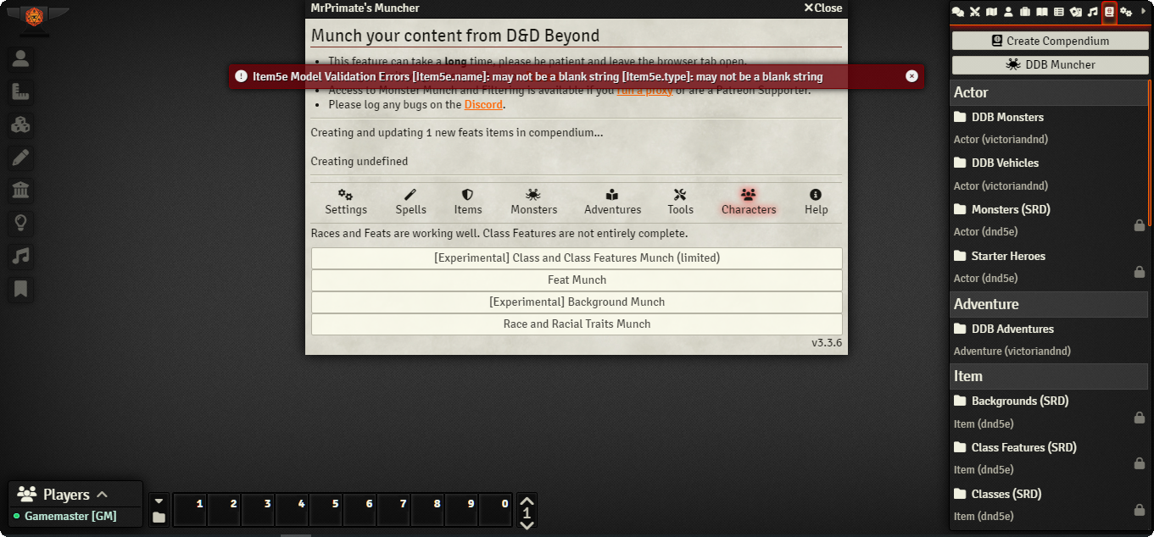The image size is (1154, 537).
Task: Open the Rollable Tables sidebar tab
Action: tap(1060, 12)
